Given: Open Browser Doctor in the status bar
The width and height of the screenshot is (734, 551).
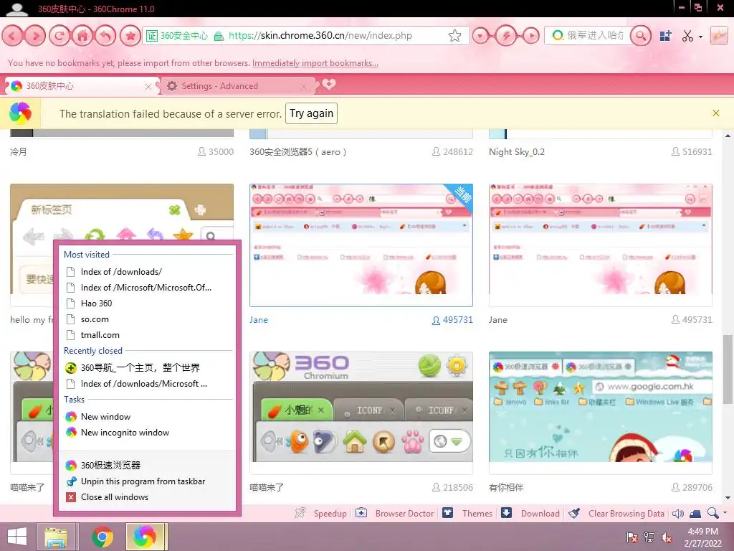Looking at the screenshot, I should pyautogui.click(x=395, y=514).
